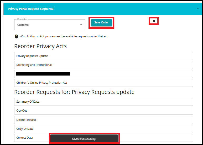The width and height of the screenshot is (203, 145).
Task: Click the mouse icon before the hint text
Action: click(x=16, y=36)
